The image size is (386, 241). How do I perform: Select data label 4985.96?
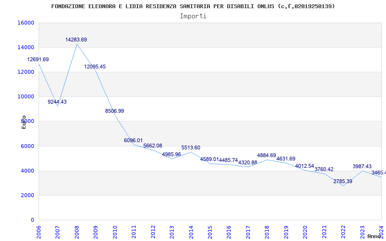click(x=172, y=154)
